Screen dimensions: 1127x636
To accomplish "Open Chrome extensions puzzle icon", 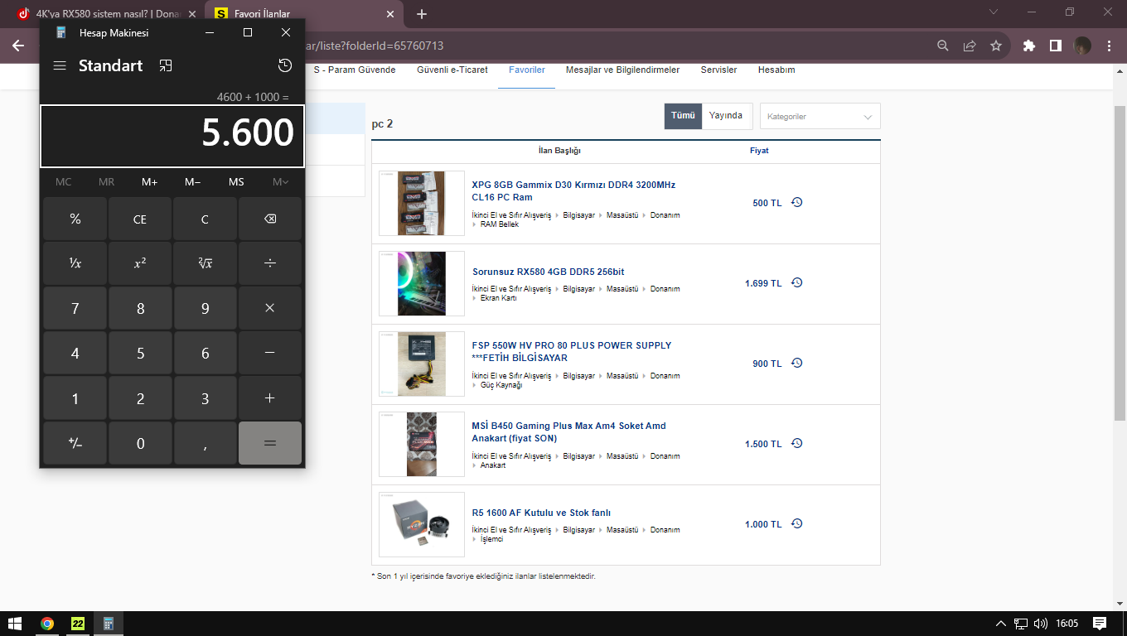I will pos(1029,46).
